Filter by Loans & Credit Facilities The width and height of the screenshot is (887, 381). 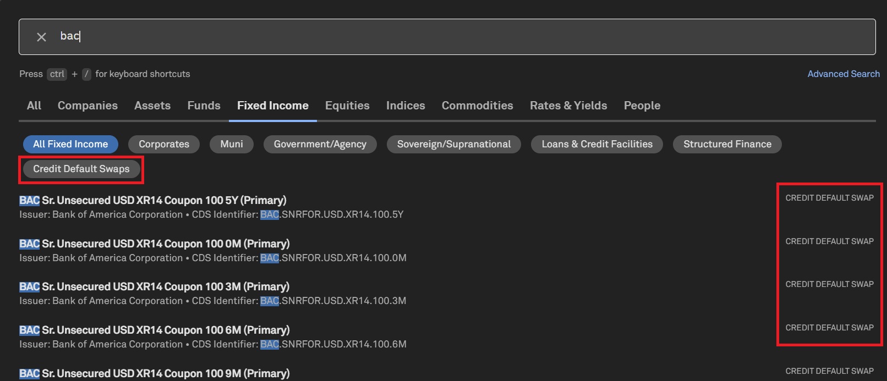click(597, 144)
